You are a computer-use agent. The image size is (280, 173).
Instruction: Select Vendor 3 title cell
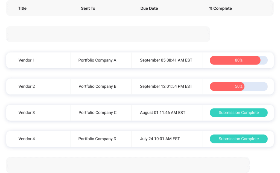point(27,113)
